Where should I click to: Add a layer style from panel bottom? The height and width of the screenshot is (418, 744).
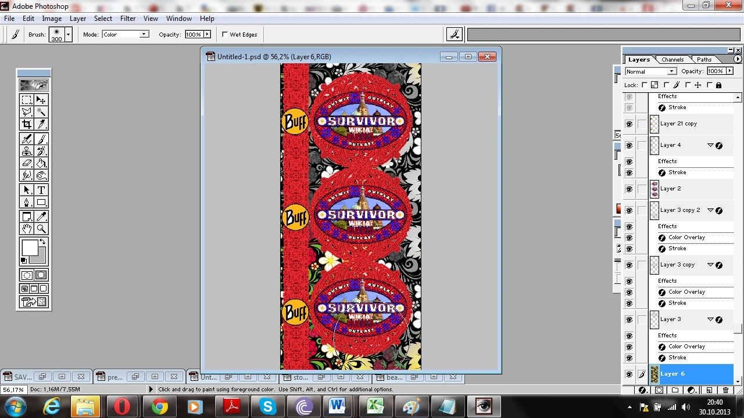coord(642,390)
